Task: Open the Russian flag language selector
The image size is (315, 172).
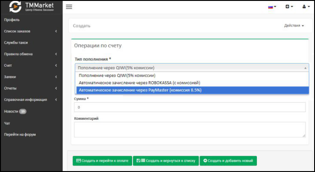Action: click(x=272, y=7)
